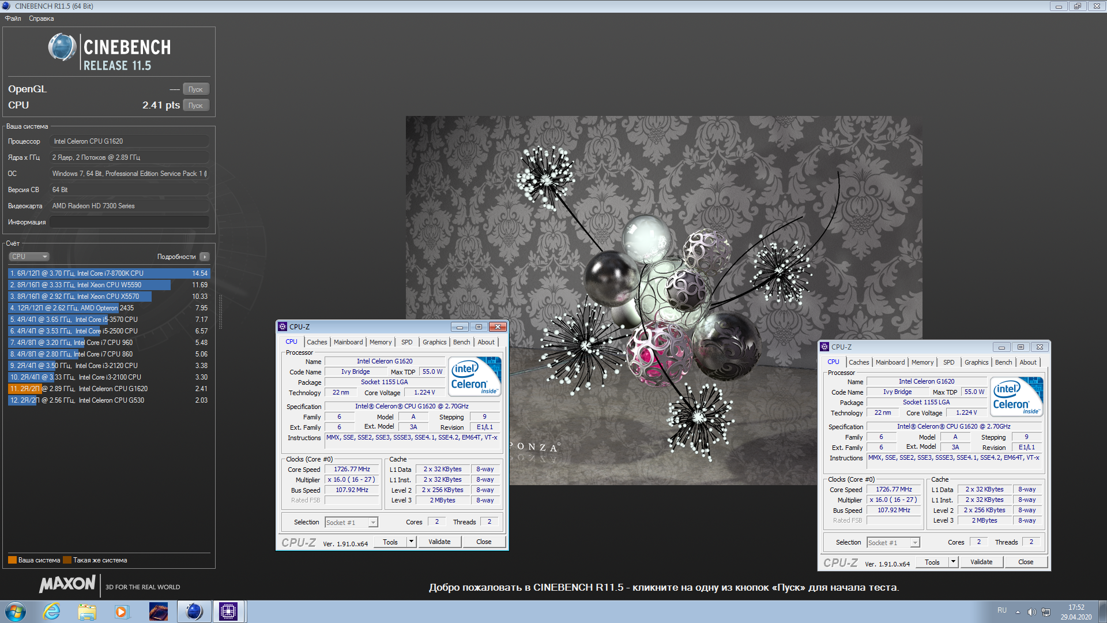The width and height of the screenshot is (1107, 623).
Task: Select ranking row Core i7-8700K
Action: (x=108, y=273)
